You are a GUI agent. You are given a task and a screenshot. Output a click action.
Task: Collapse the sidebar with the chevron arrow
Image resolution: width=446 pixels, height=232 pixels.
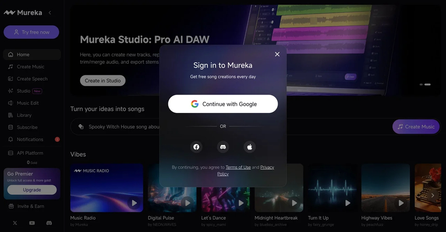coord(50,13)
